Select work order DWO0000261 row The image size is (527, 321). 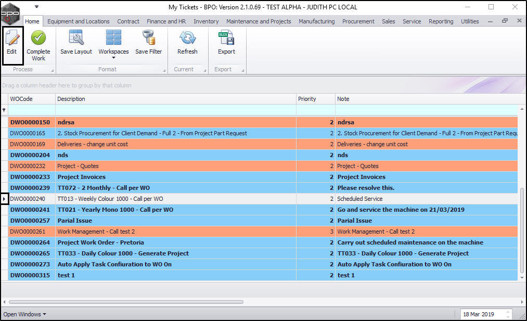coord(28,232)
